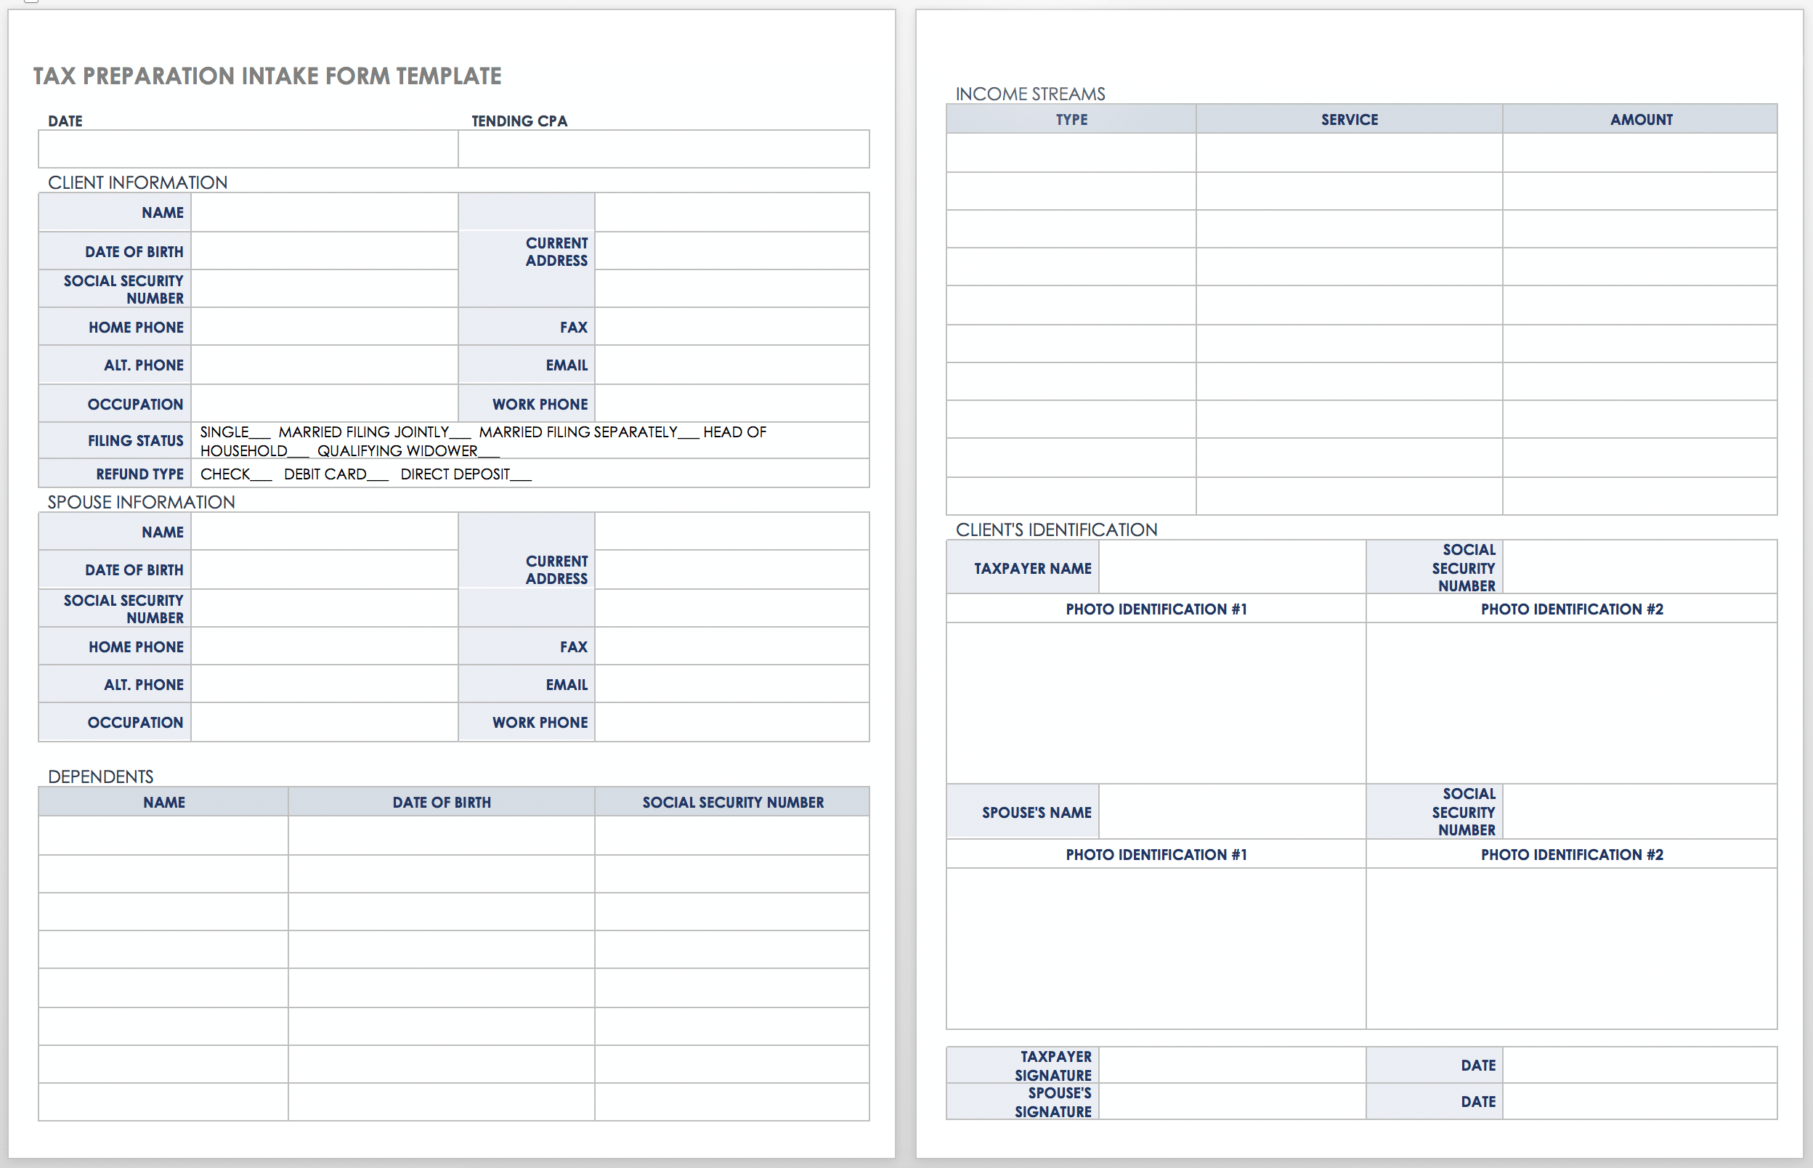This screenshot has width=1813, height=1168.
Task: Select the SINGLE filing status blank
Action: (259, 433)
